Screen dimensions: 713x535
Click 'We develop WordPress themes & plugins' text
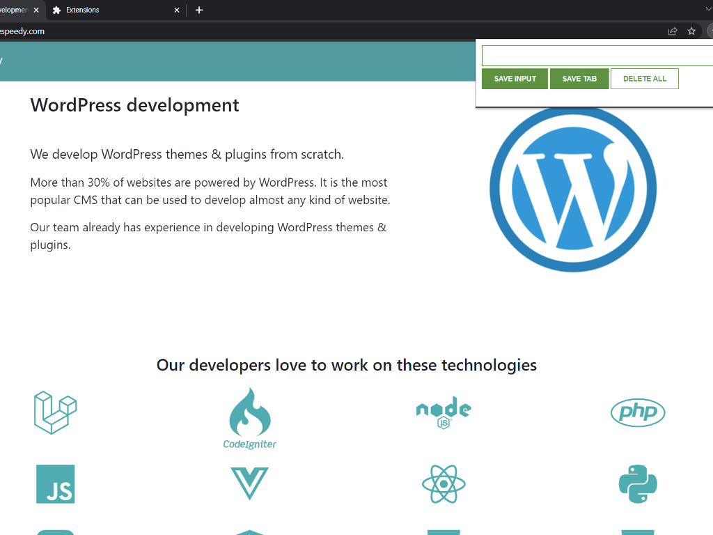coord(187,154)
